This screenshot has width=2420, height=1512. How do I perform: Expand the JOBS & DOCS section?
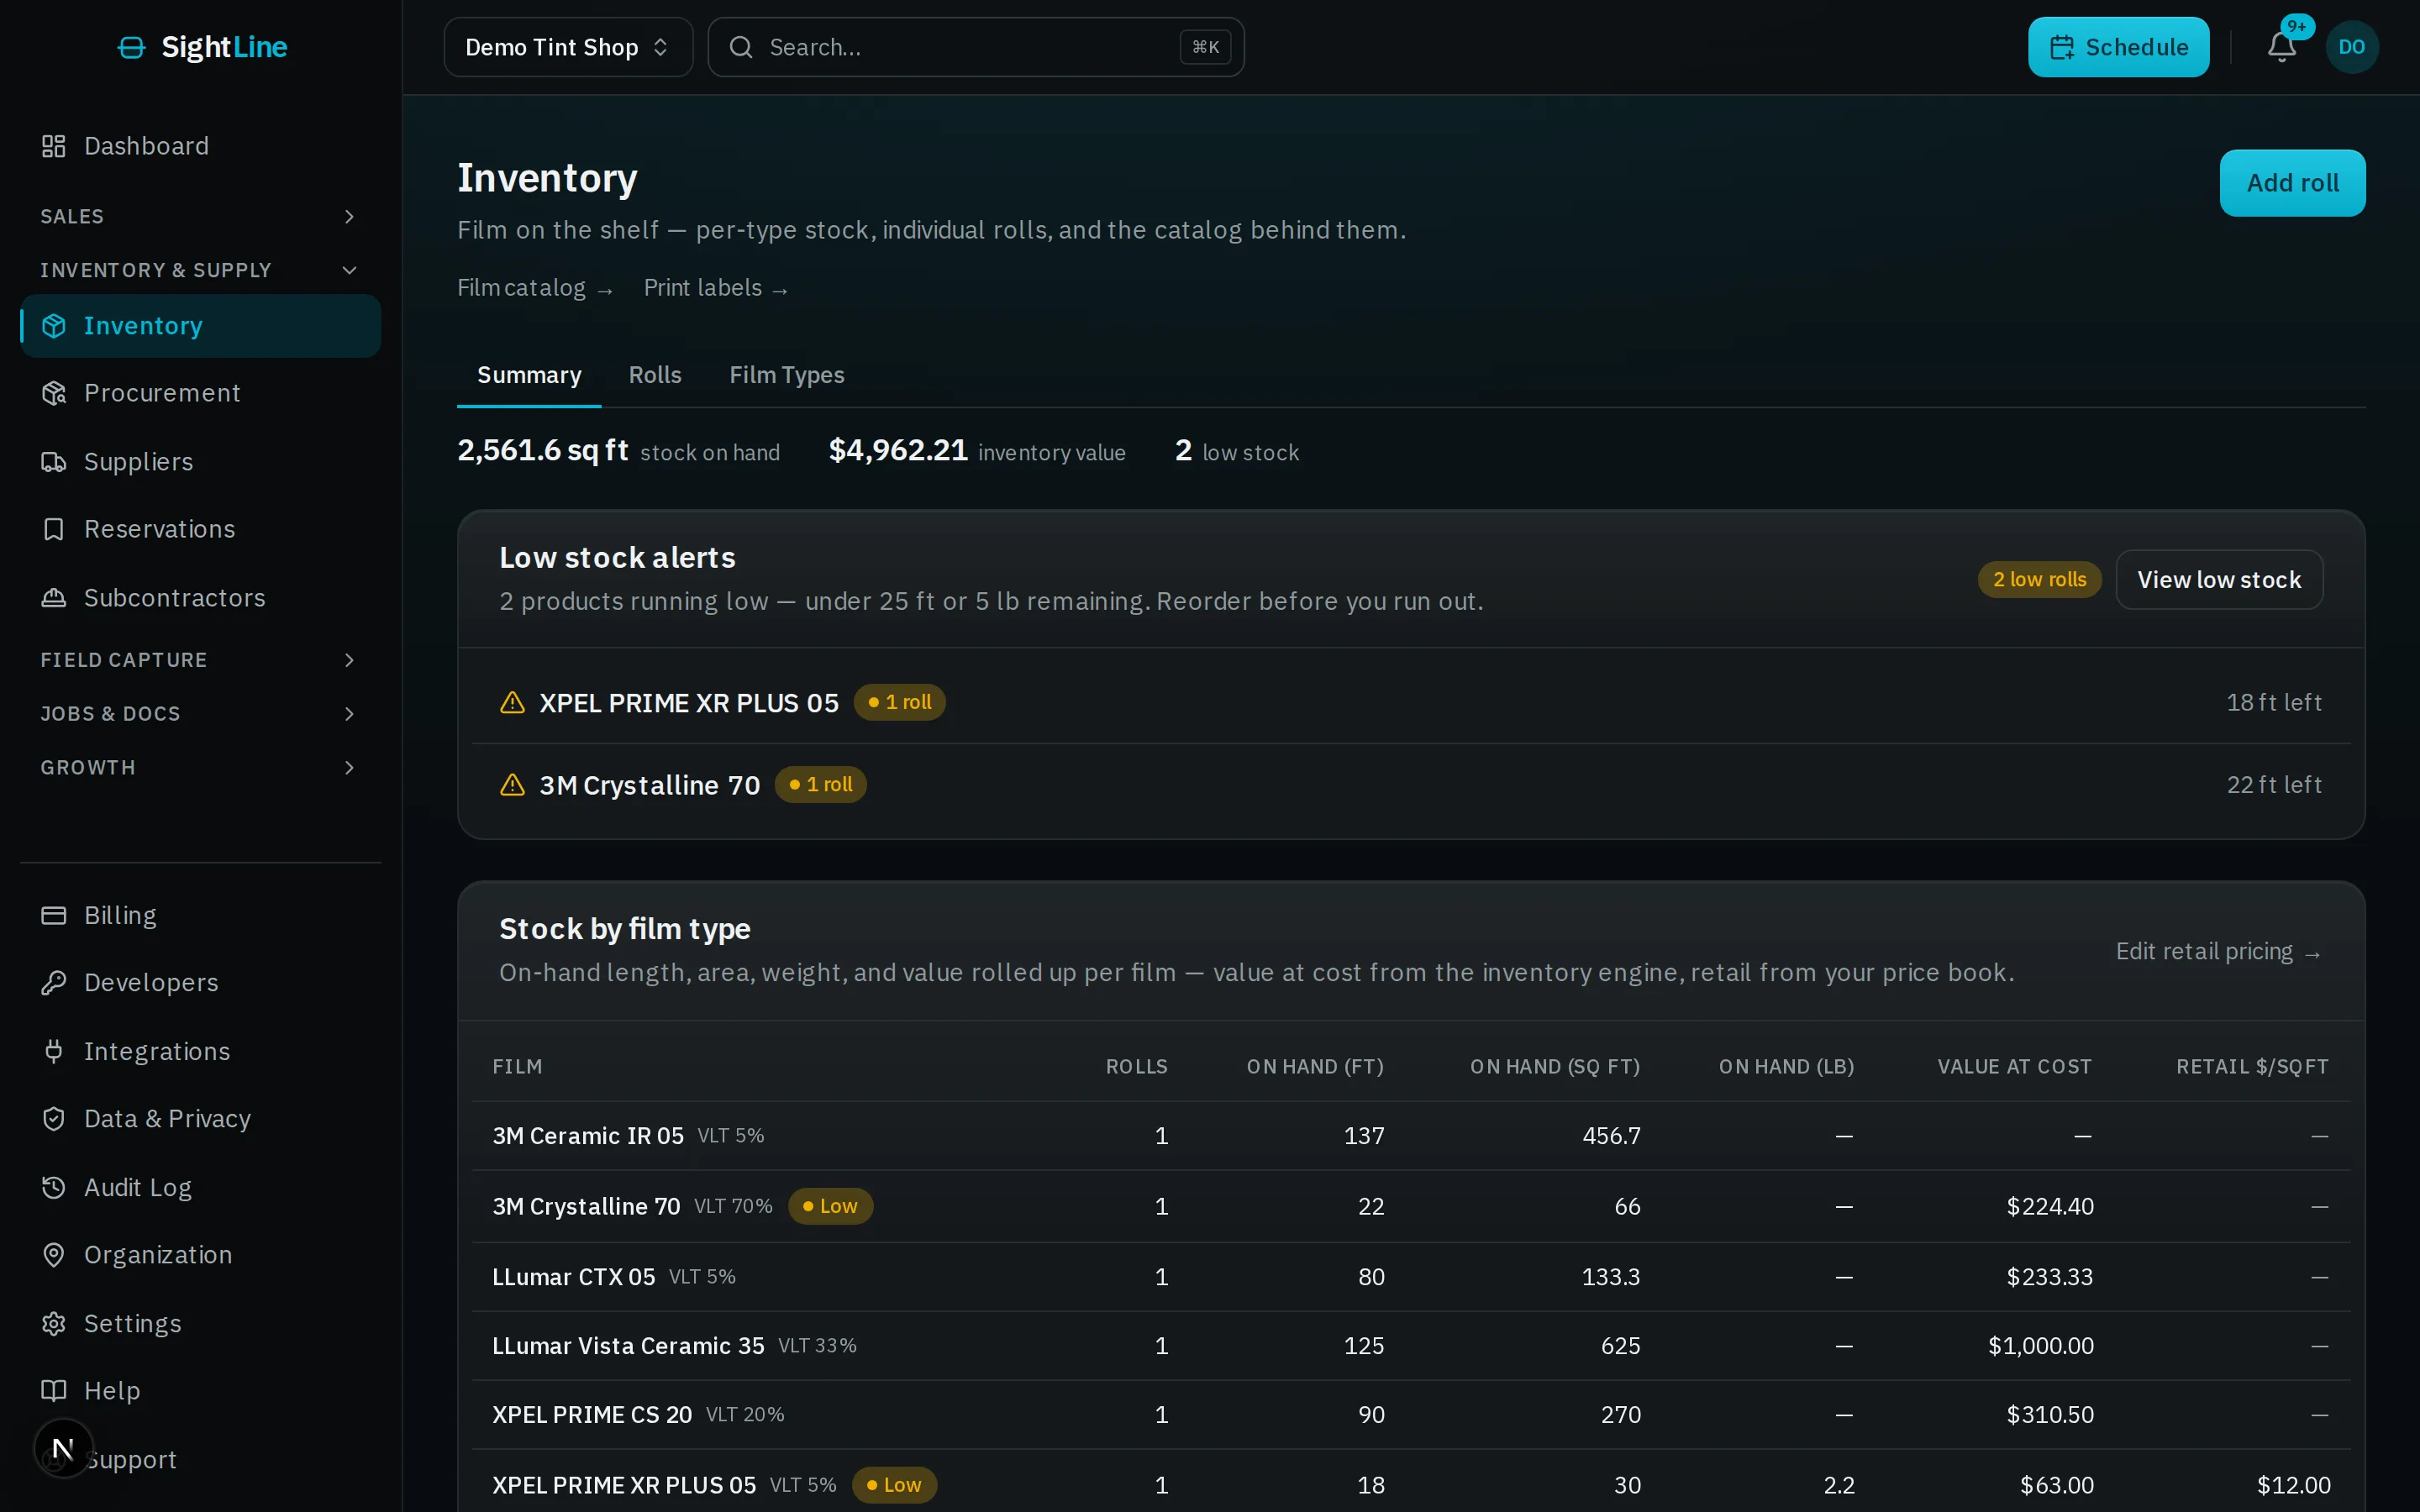pyautogui.click(x=200, y=714)
